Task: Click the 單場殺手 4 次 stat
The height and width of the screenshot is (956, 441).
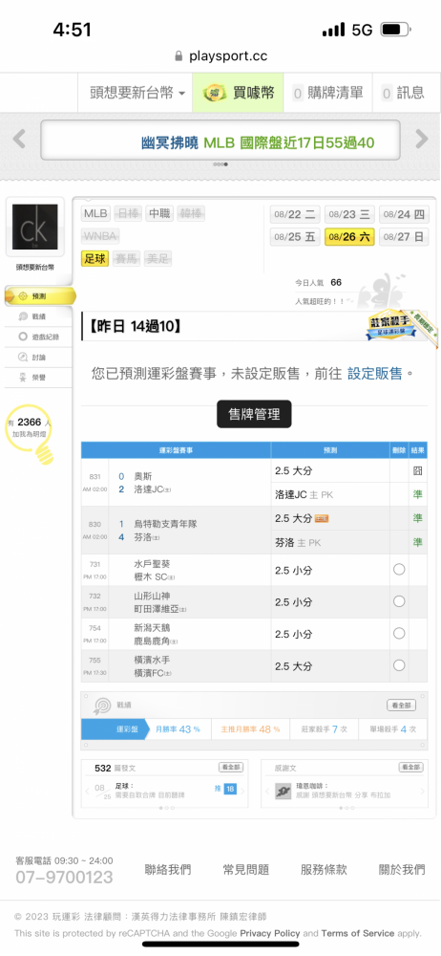Action: pos(393,729)
